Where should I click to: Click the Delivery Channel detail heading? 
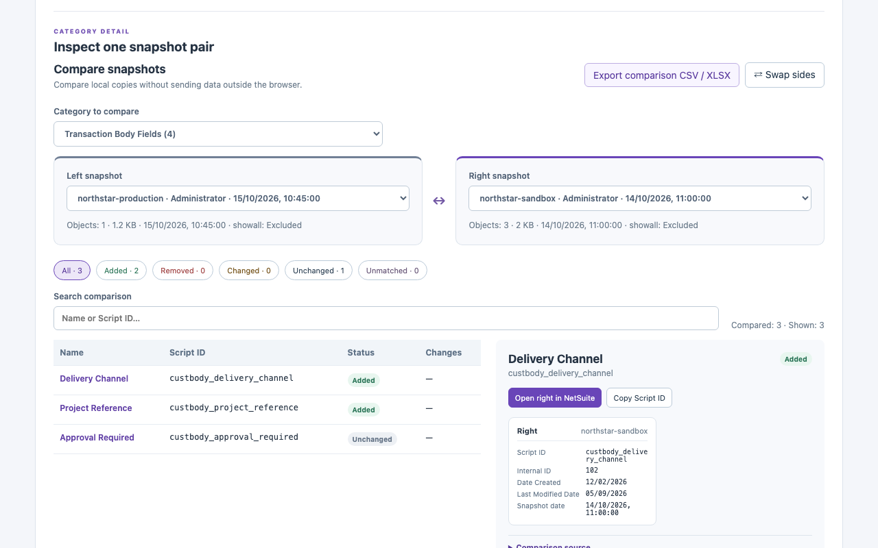tap(556, 359)
